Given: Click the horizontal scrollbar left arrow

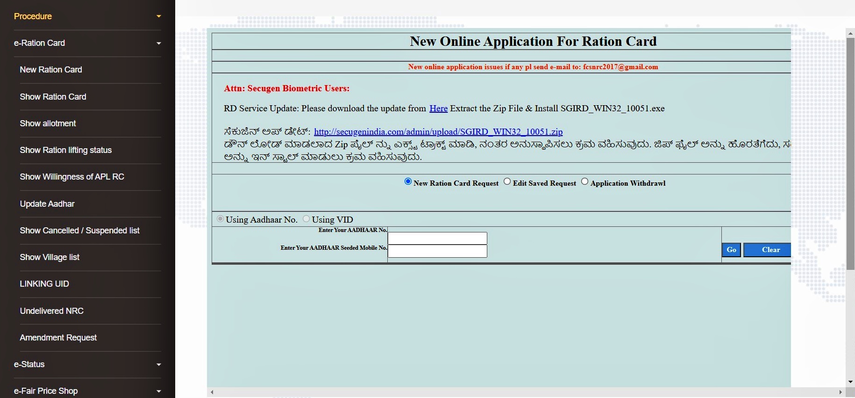Looking at the screenshot, I should point(212,392).
